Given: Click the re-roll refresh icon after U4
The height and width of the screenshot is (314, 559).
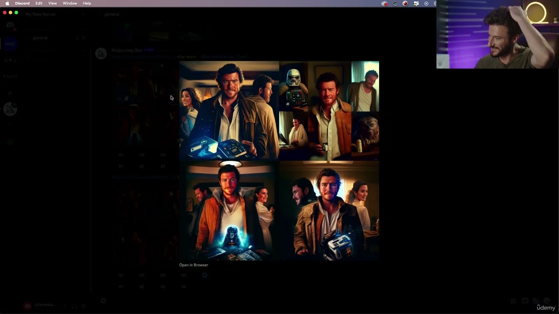Looking at the screenshot, I should (204, 275).
